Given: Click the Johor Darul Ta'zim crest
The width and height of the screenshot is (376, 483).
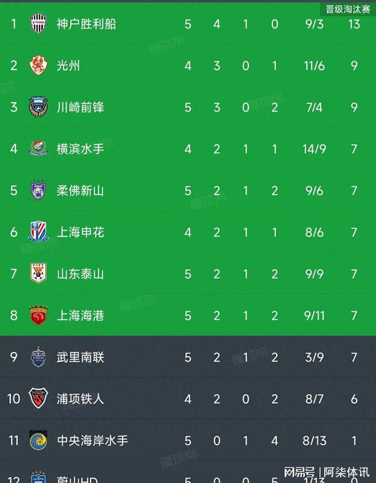Looking at the screenshot, I should (x=38, y=190).
